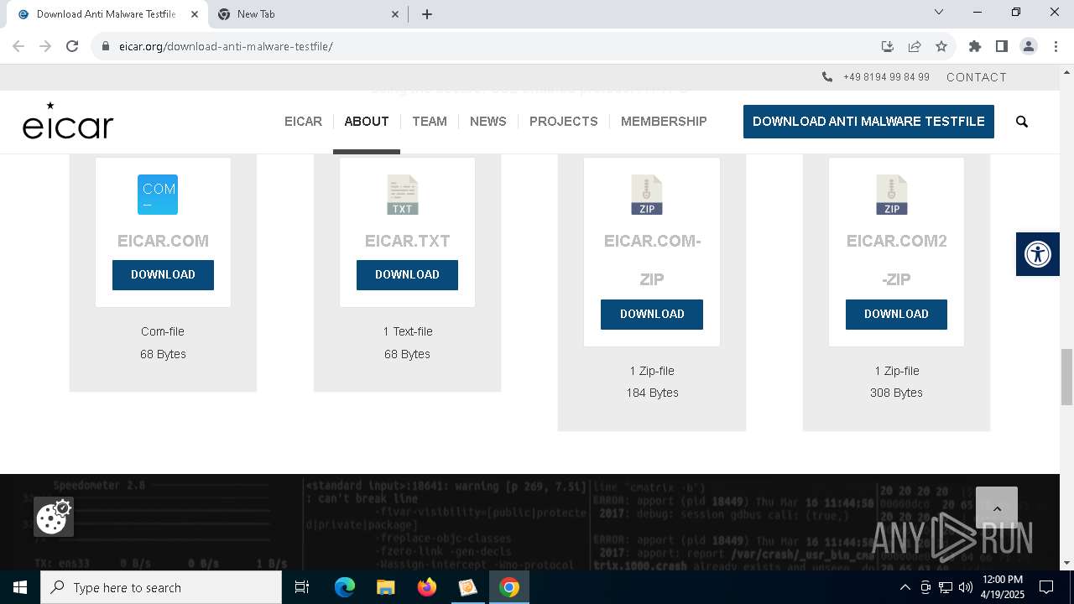This screenshot has width=1074, height=604.
Task: Open Windows Start menu
Action: [20, 587]
